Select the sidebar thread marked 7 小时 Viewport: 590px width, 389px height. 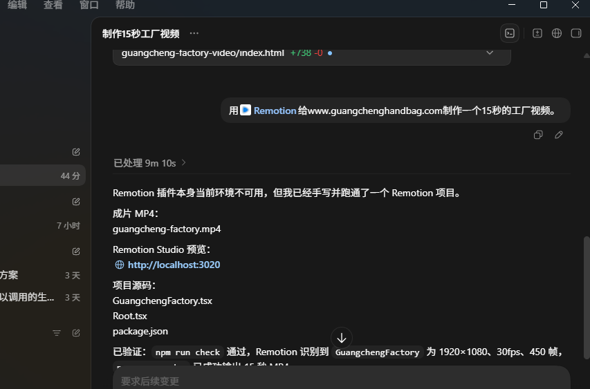click(x=43, y=225)
